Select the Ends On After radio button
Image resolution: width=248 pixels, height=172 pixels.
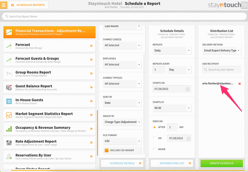click(154, 127)
